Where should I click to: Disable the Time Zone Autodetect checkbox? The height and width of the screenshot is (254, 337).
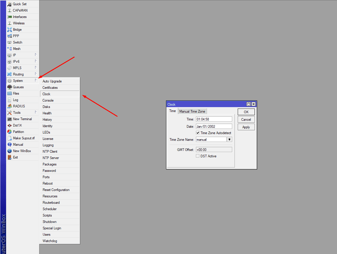(198, 133)
